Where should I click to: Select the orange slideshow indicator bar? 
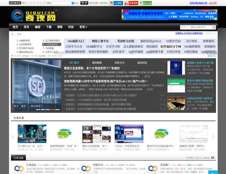tap(53, 110)
